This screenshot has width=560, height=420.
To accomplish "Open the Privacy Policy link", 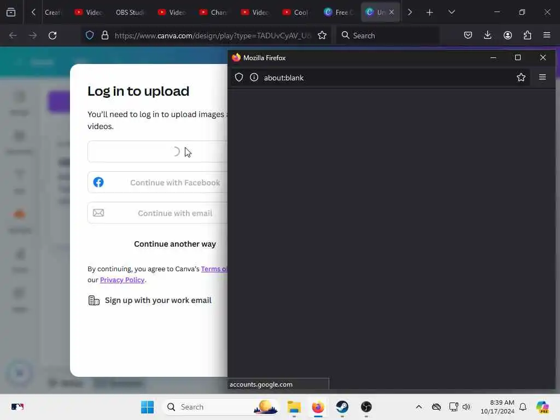I will (122, 279).
